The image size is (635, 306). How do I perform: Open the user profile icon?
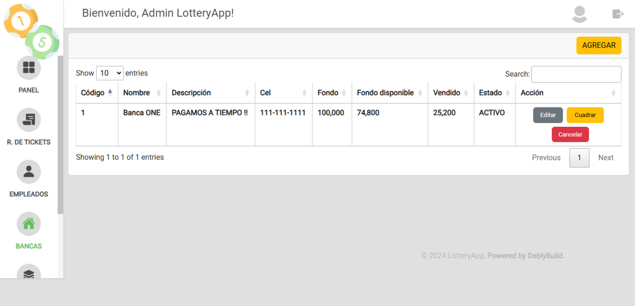click(x=579, y=14)
